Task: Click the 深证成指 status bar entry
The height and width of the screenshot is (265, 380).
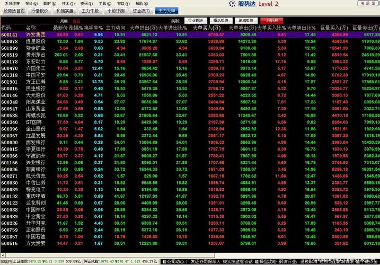Action: 120,262
